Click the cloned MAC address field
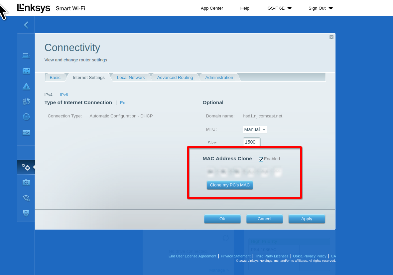 245,172
